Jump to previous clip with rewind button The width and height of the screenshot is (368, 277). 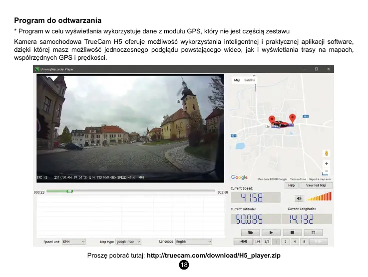click(243, 242)
